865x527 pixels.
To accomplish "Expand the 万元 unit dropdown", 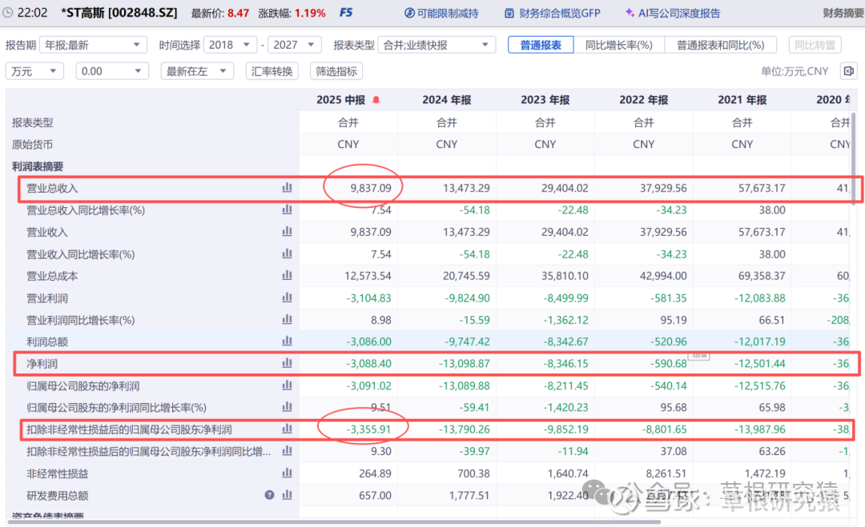I will [34, 71].
